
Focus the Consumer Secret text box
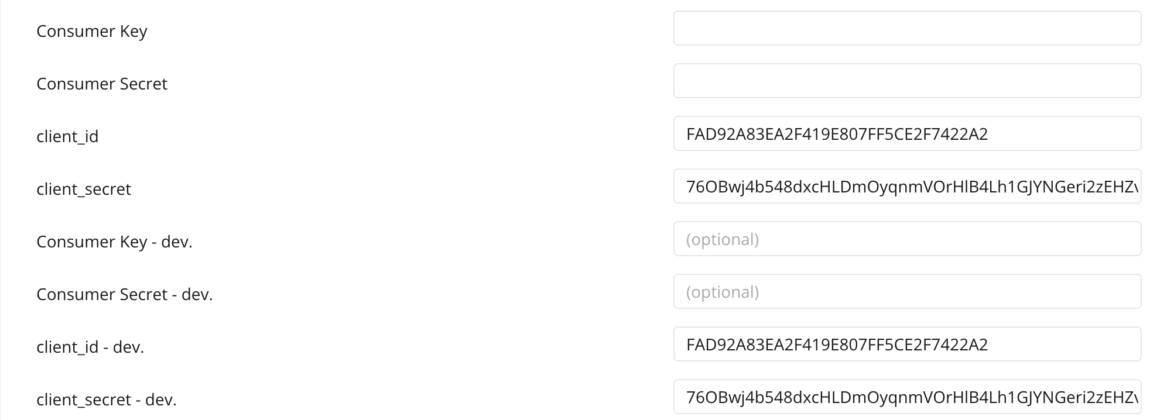point(906,81)
